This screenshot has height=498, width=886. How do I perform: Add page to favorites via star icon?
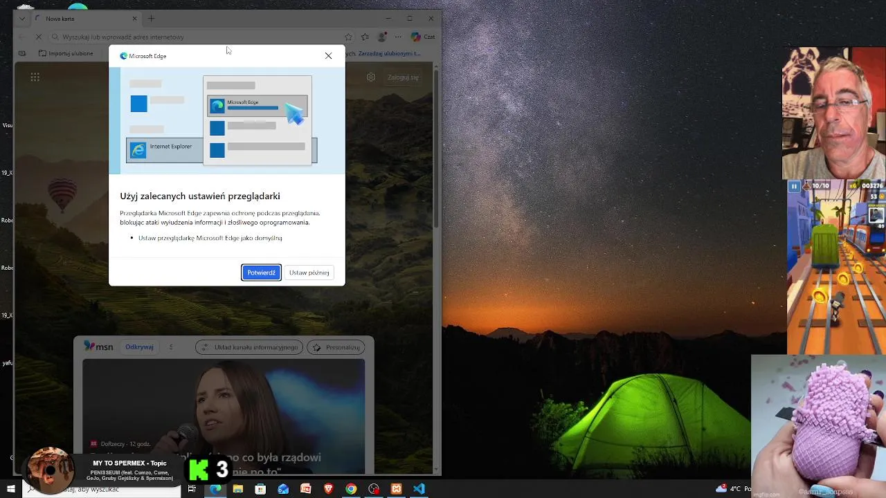[x=348, y=37]
